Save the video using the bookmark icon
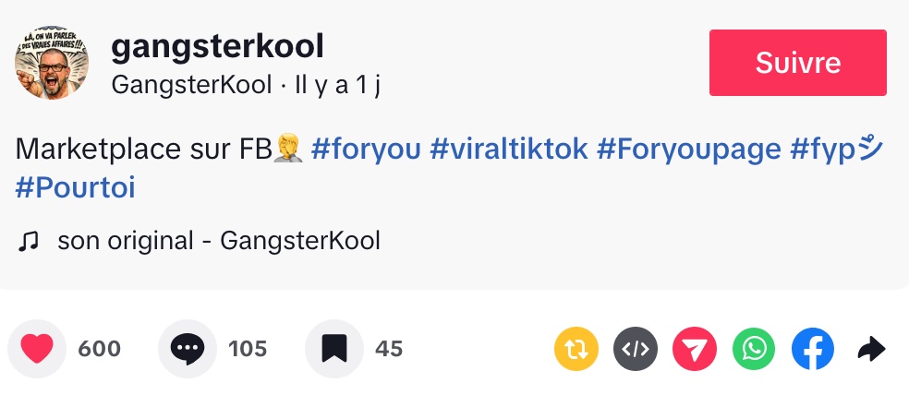909x395 pixels. 333,349
